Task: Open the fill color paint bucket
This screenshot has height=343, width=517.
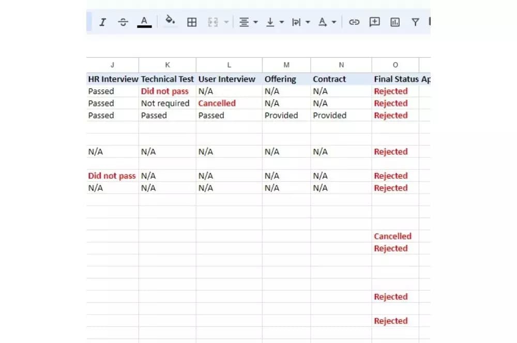Action: pyautogui.click(x=170, y=21)
